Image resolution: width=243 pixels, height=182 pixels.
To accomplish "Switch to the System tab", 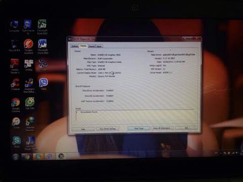I will (74, 46).
